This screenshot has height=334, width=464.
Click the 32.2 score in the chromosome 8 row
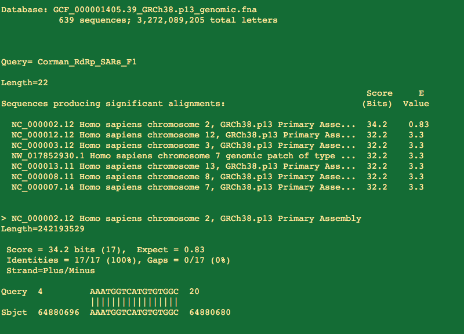pos(377,177)
